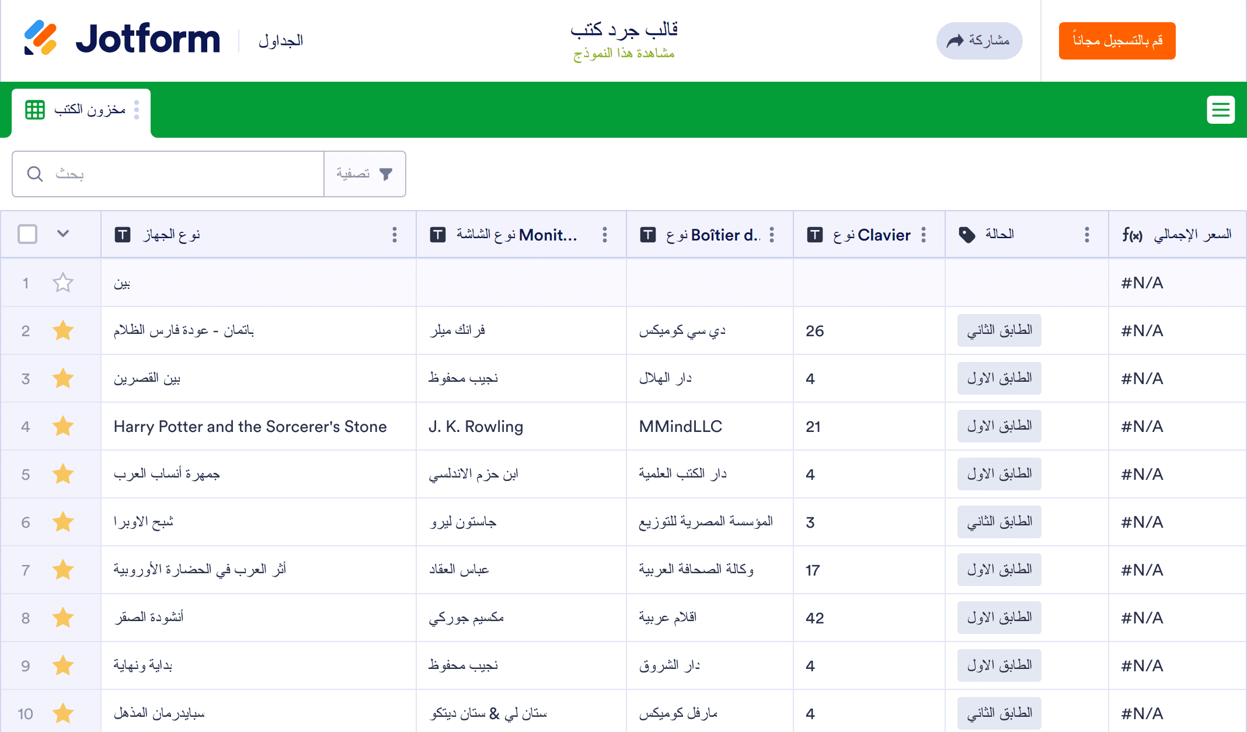
Task: Expand the chevron beside select-all checkbox
Action: 63,234
